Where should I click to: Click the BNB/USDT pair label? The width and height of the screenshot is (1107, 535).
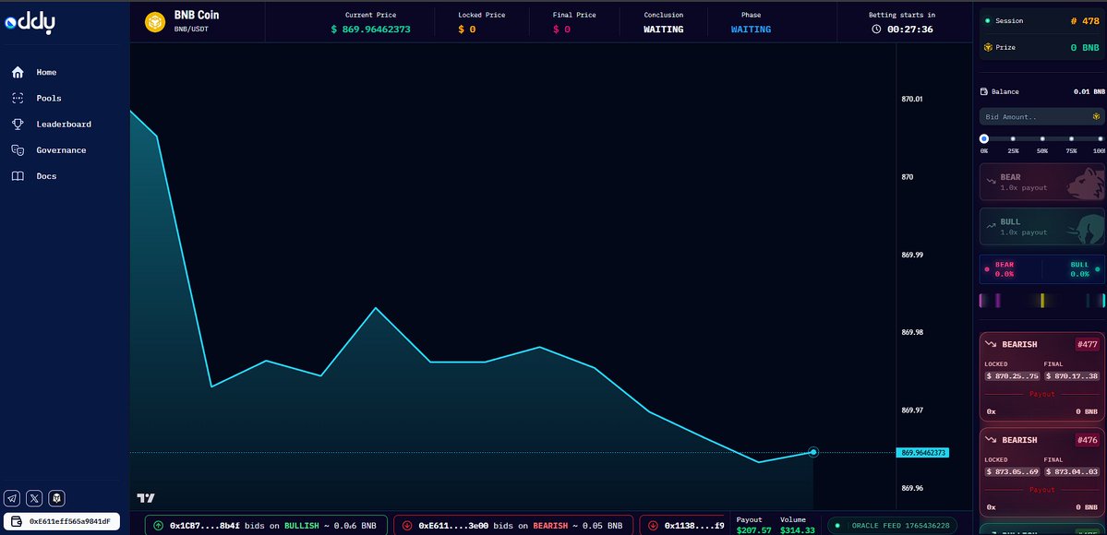click(190, 30)
